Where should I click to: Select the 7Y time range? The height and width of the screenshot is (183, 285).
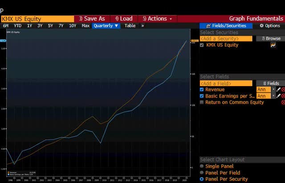pyautogui.click(x=61, y=26)
